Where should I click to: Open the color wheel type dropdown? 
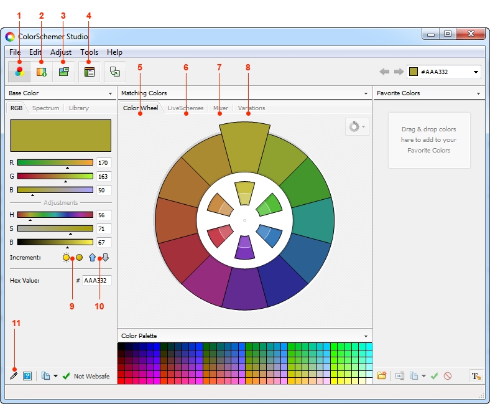[357, 126]
